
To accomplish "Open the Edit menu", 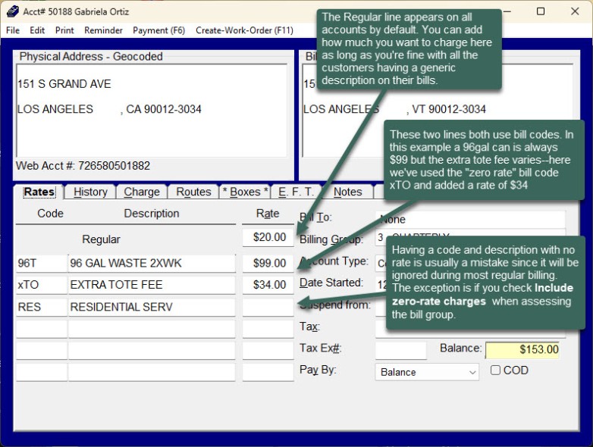I will point(37,30).
